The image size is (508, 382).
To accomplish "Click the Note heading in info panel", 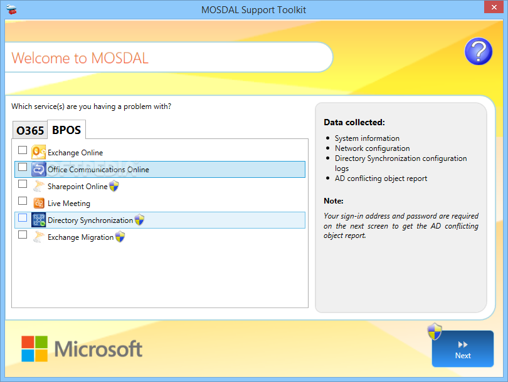I will coord(334,201).
